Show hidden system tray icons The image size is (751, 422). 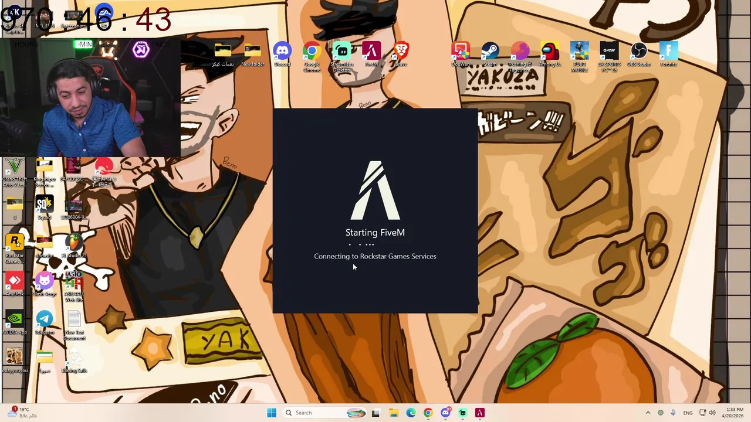pyautogui.click(x=648, y=413)
